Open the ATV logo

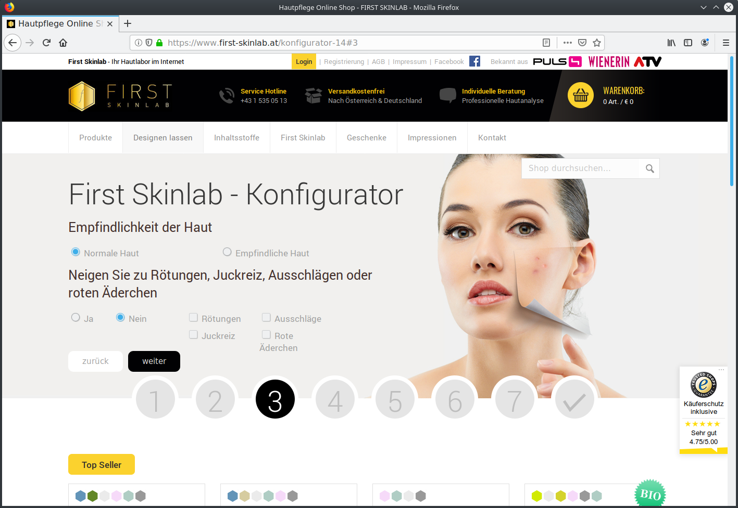click(647, 61)
